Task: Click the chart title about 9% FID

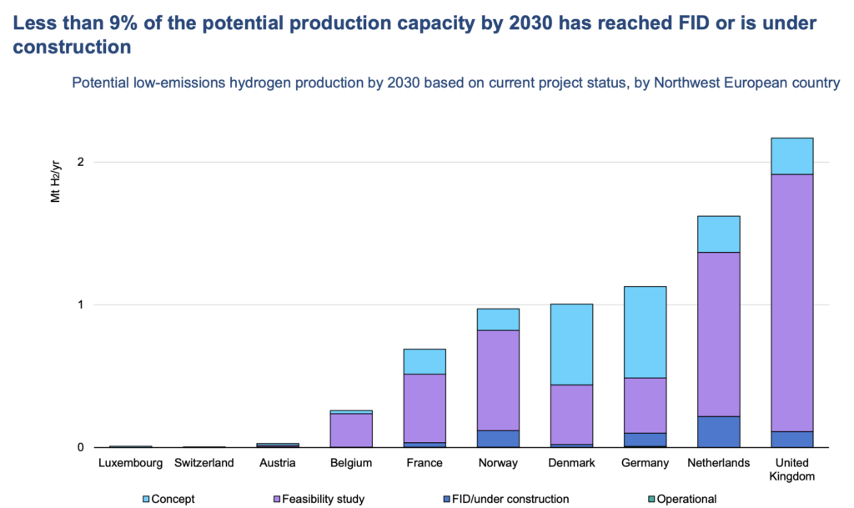Action: tap(414, 34)
